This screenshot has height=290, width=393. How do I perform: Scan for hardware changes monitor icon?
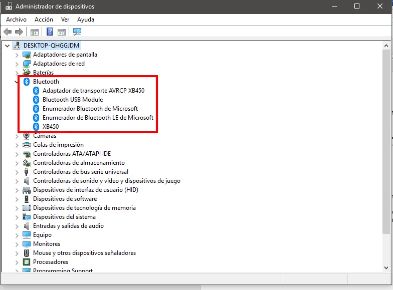(77, 32)
